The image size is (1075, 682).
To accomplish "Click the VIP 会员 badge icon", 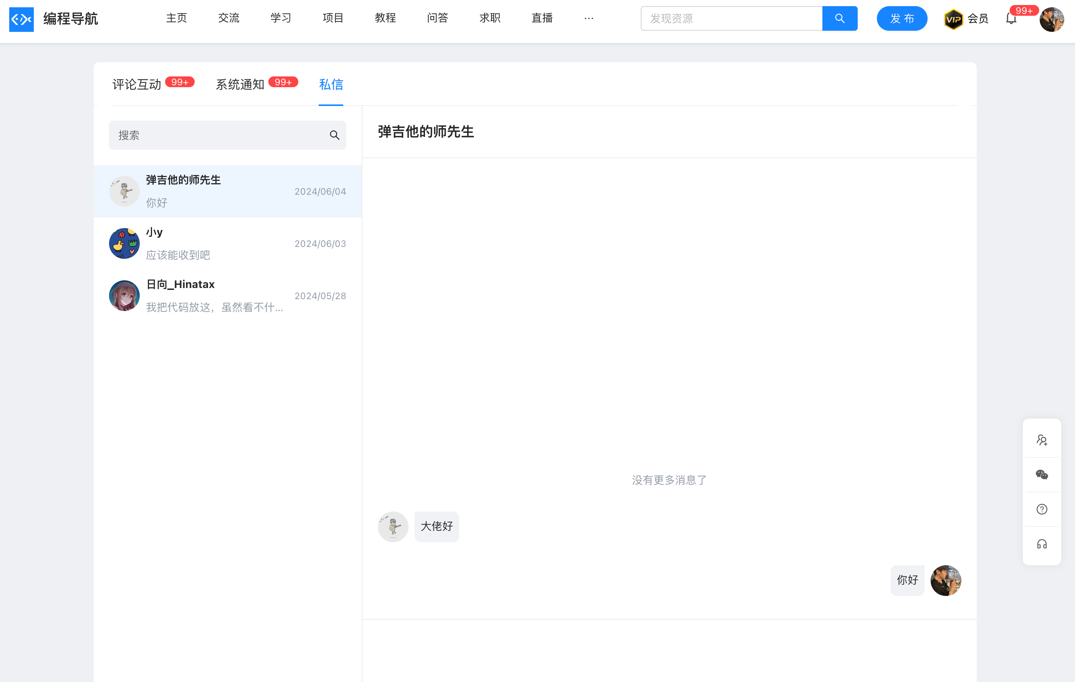I will (x=953, y=19).
